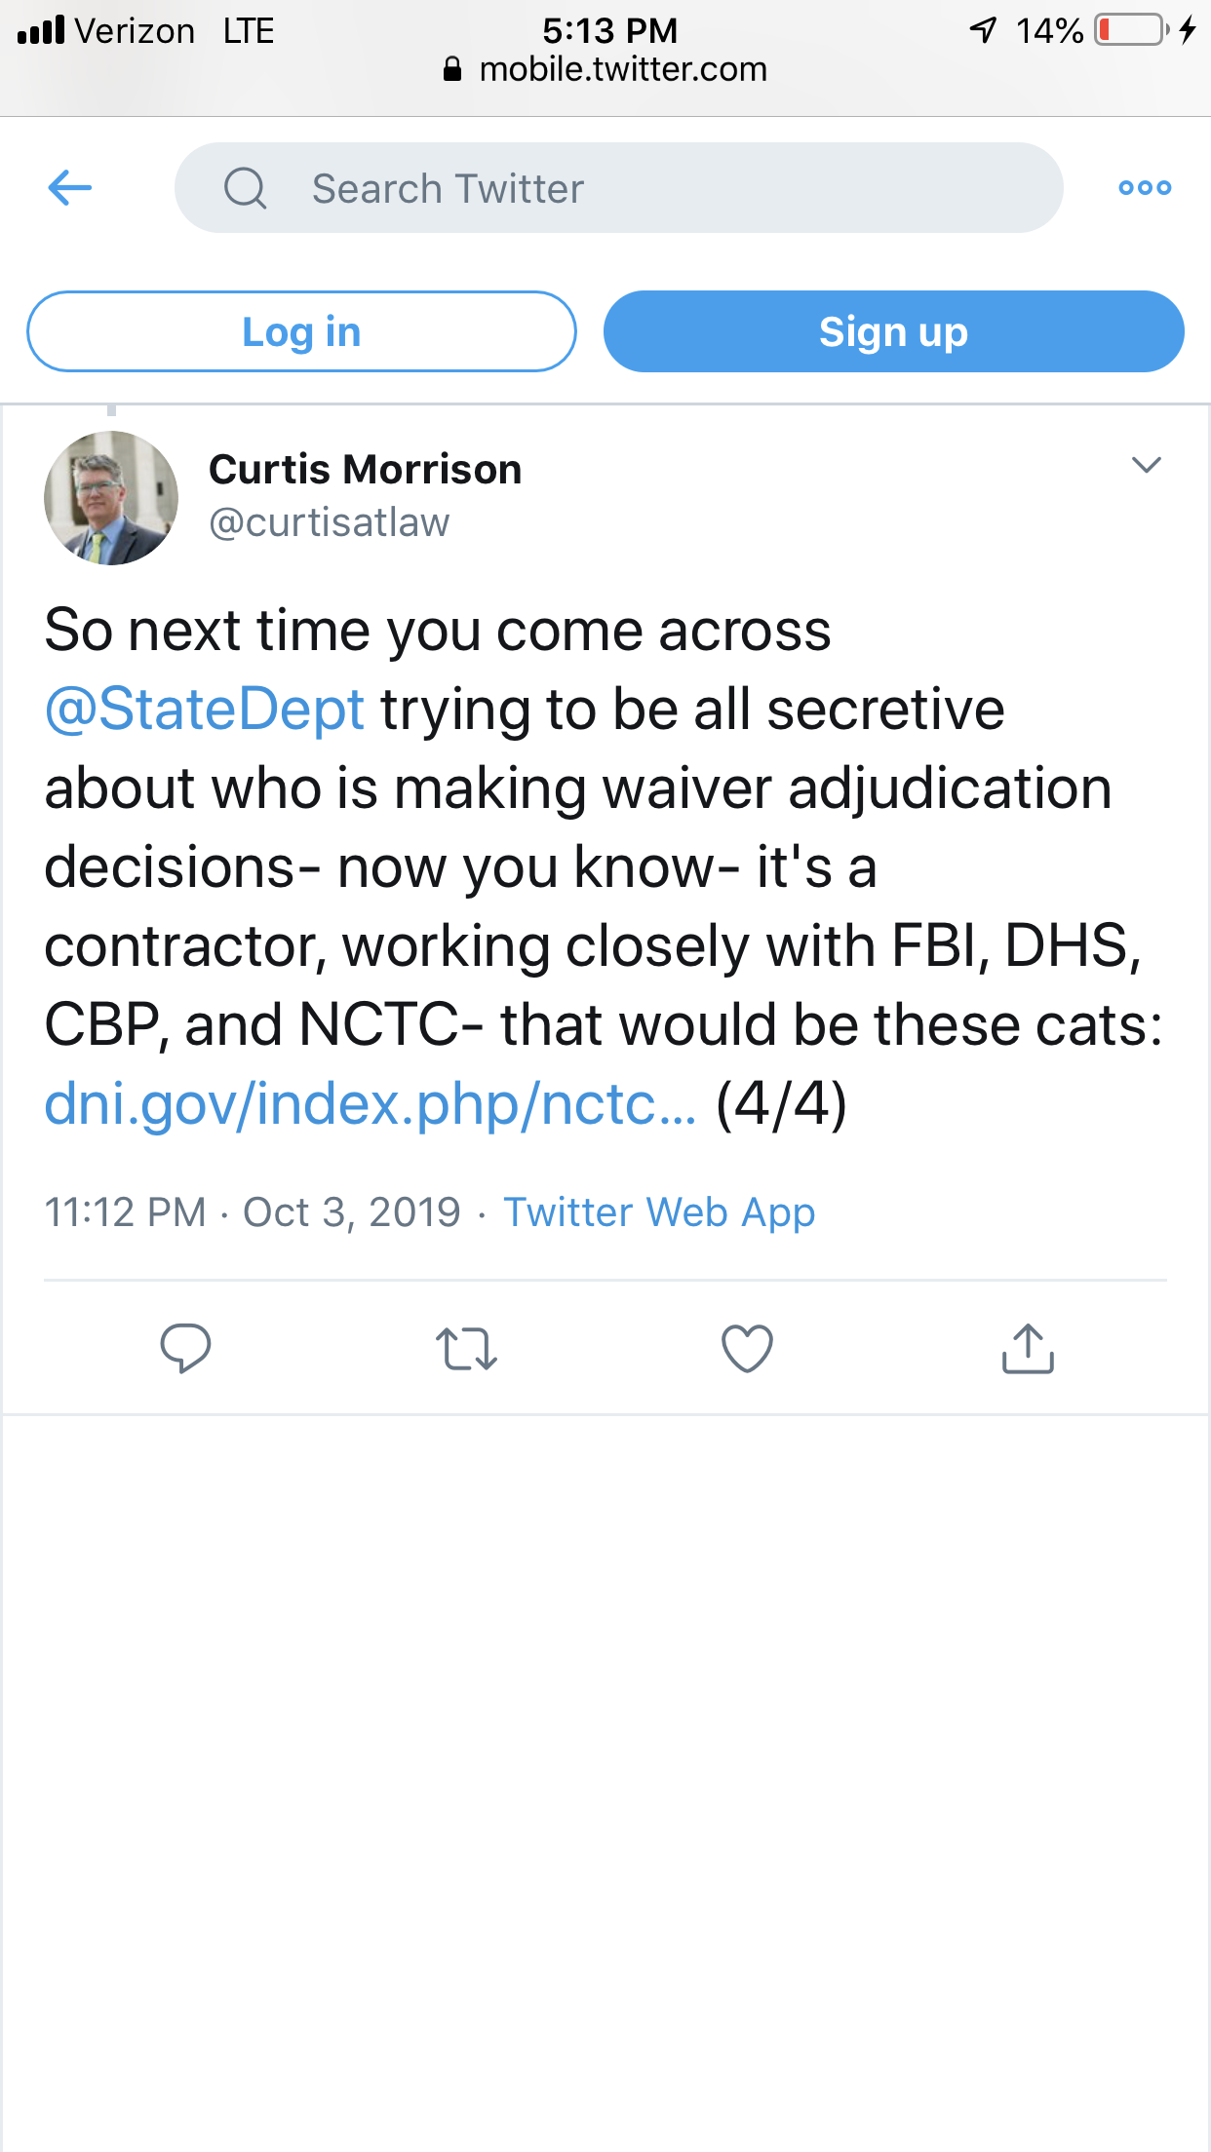Tap the back arrow icon
The height and width of the screenshot is (2152, 1211).
(70, 187)
